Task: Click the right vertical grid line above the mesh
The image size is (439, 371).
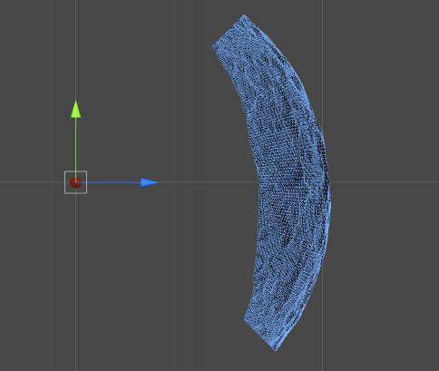Action: click(322, 45)
